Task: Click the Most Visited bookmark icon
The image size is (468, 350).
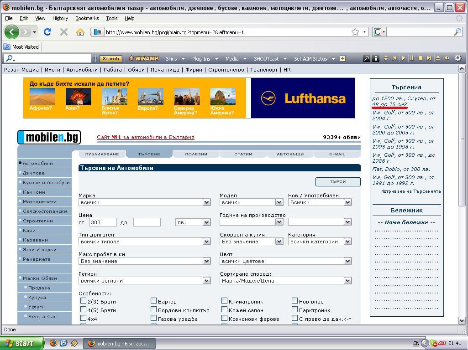Action: pos(6,47)
